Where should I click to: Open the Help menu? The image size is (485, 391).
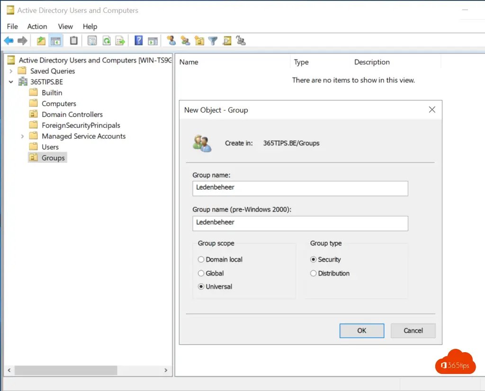[90, 27]
